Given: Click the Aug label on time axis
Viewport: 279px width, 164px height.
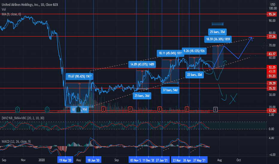Looking at the screenshot, I should tap(219, 160).
